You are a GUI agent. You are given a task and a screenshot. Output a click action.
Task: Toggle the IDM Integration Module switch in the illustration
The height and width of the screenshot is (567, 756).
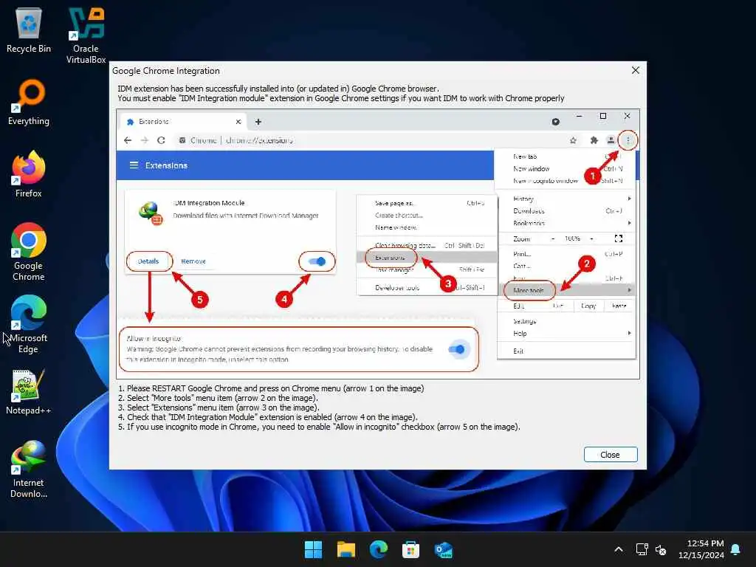317,261
